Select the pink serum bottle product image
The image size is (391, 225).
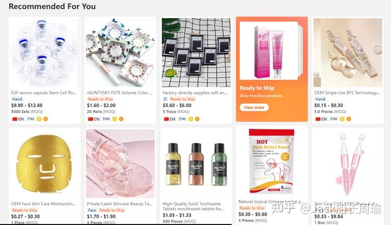pyautogui.click(x=120, y=163)
